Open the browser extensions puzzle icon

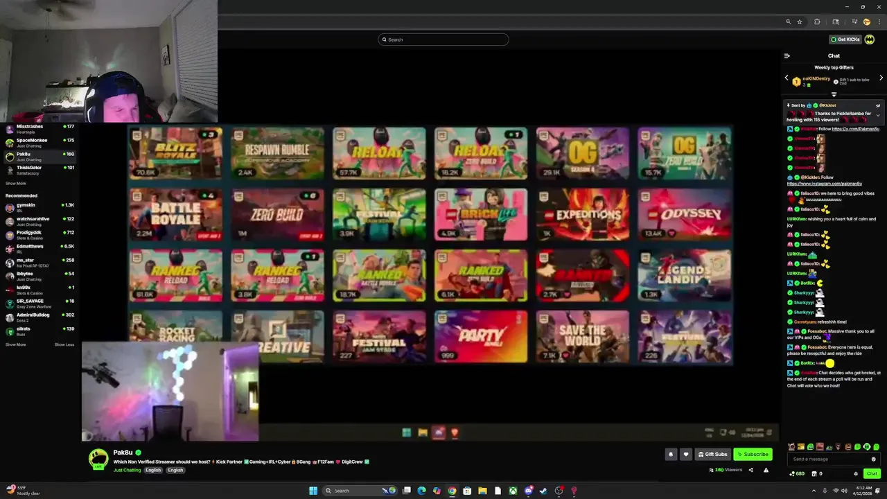pyautogui.click(x=817, y=21)
